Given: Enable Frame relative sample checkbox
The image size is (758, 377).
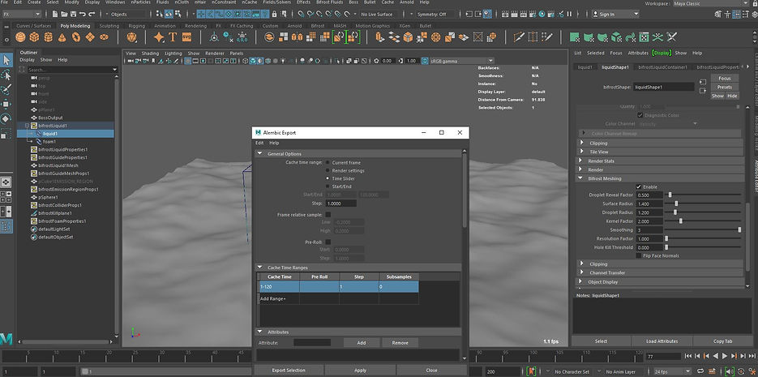Looking at the screenshot, I should (x=328, y=214).
